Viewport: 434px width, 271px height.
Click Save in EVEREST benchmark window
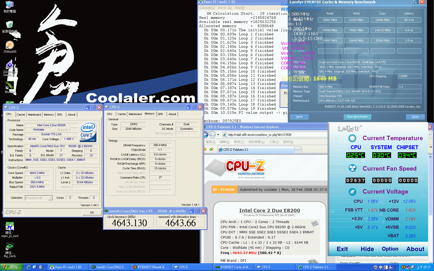coord(299,117)
